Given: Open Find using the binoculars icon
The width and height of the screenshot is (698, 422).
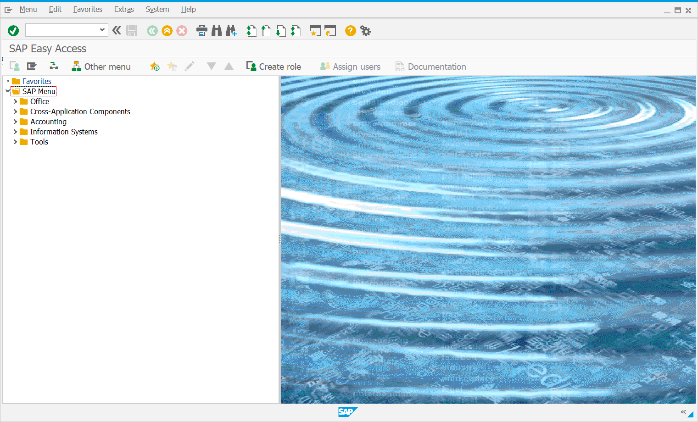Looking at the screenshot, I should coord(217,31).
